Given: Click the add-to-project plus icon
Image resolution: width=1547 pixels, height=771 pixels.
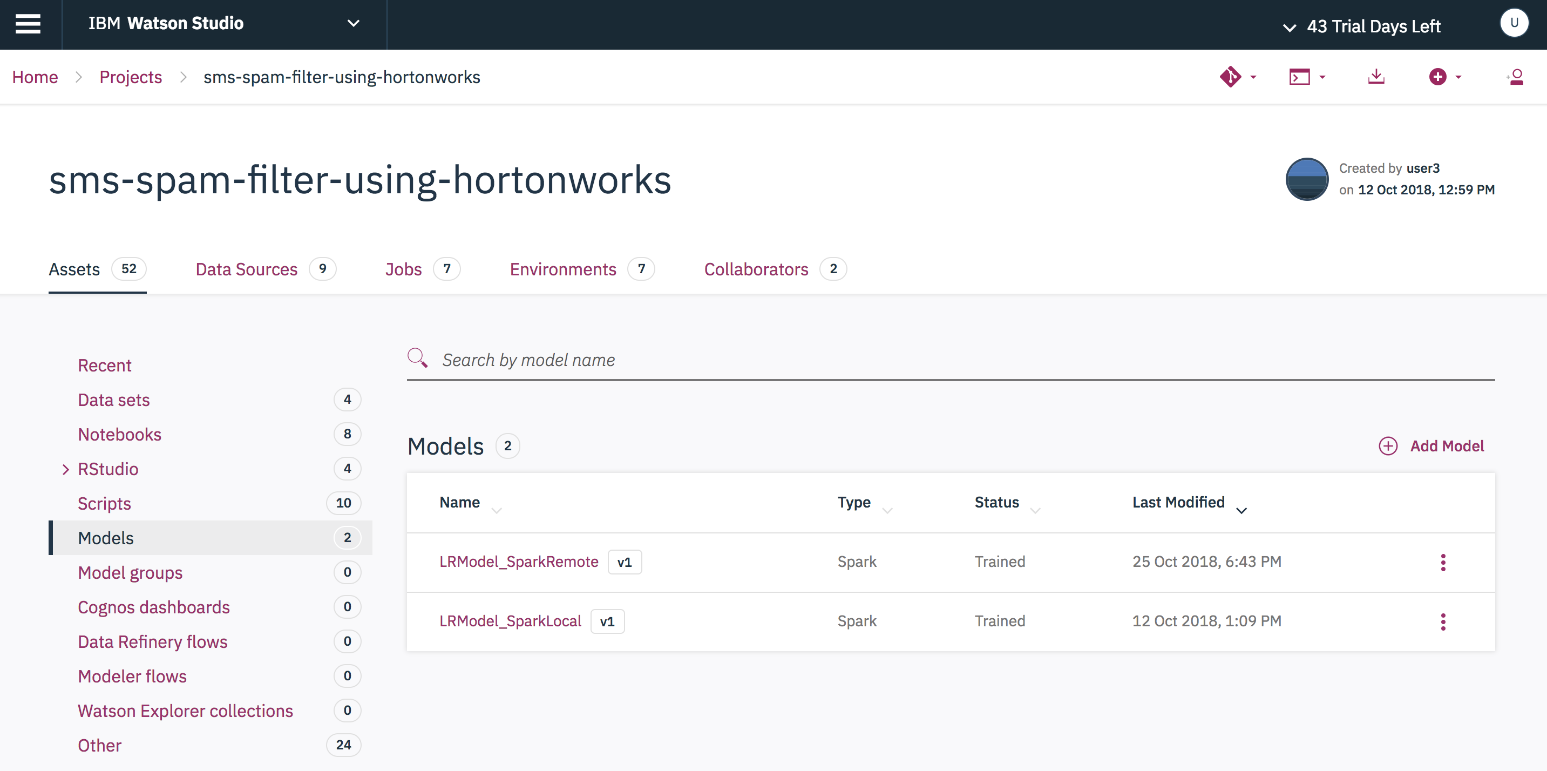Looking at the screenshot, I should coord(1437,77).
